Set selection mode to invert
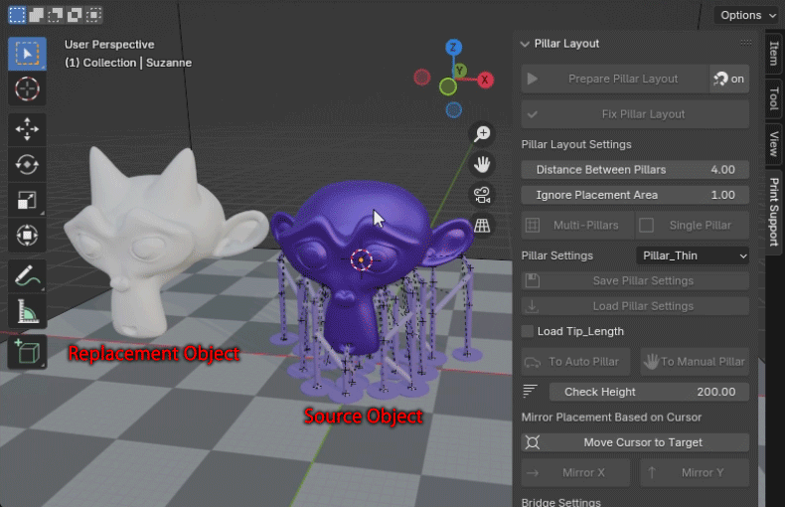 [x=75, y=15]
